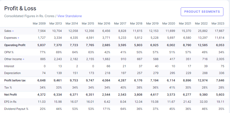Click the Interest row label

click(9, 66)
